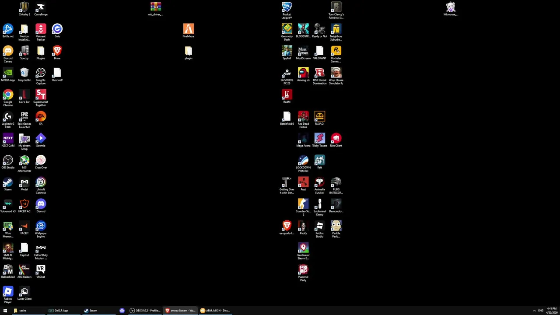The height and width of the screenshot is (315, 560).
Task: Select the Rocket League shortcut
Action: click(x=287, y=10)
